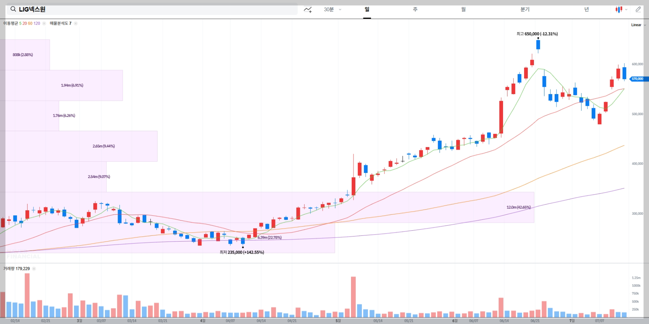Viewport: 649px width, 324px height.
Task: Open the 매물분석도 indicator settings
Action: pyautogui.click(x=61, y=23)
